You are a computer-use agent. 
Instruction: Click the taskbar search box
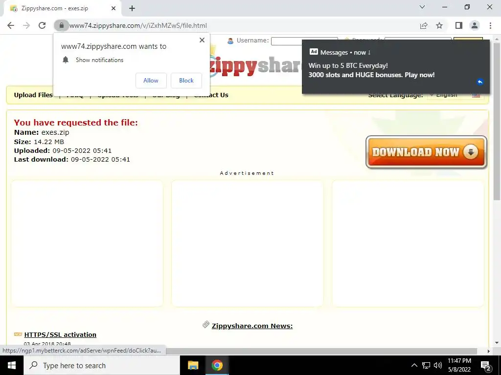point(102,365)
